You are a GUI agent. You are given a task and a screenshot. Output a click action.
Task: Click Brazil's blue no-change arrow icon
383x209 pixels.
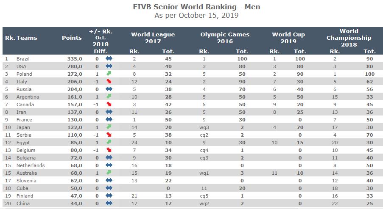(x=109, y=59)
